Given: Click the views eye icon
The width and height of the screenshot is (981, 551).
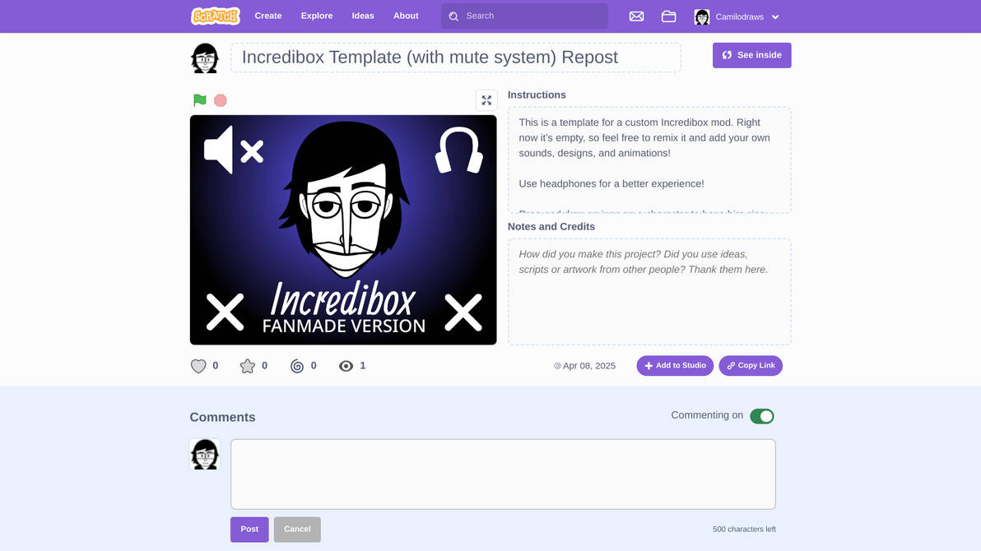Looking at the screenshot, I should (x=346, y=366).
